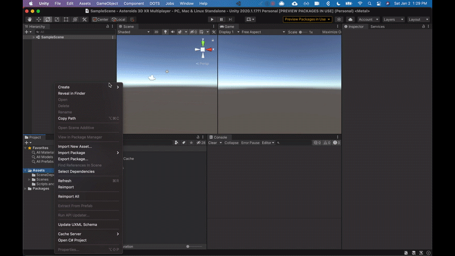455x256 pixels.
Task: Activate the Rect transform tool
Action: tap(66, 19)
